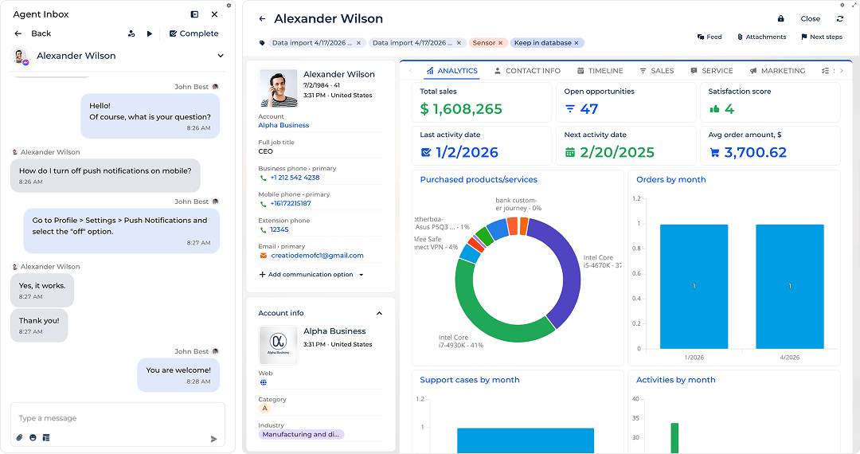Image resolution: width=860 pixels, height=454 pixels.
Task: Open message templates icon in chat
Action: click(x=46, y=437)
